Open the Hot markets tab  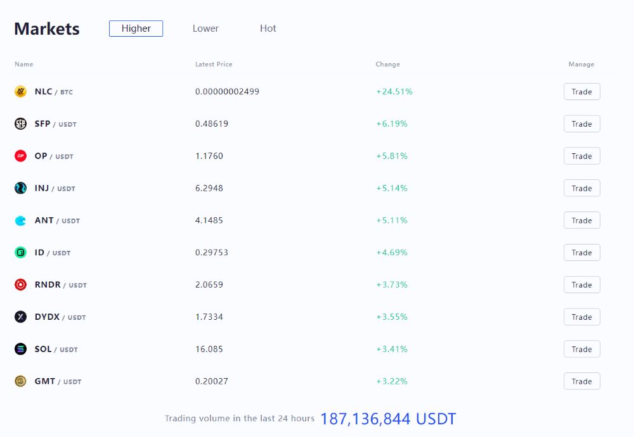click(268, 28)
